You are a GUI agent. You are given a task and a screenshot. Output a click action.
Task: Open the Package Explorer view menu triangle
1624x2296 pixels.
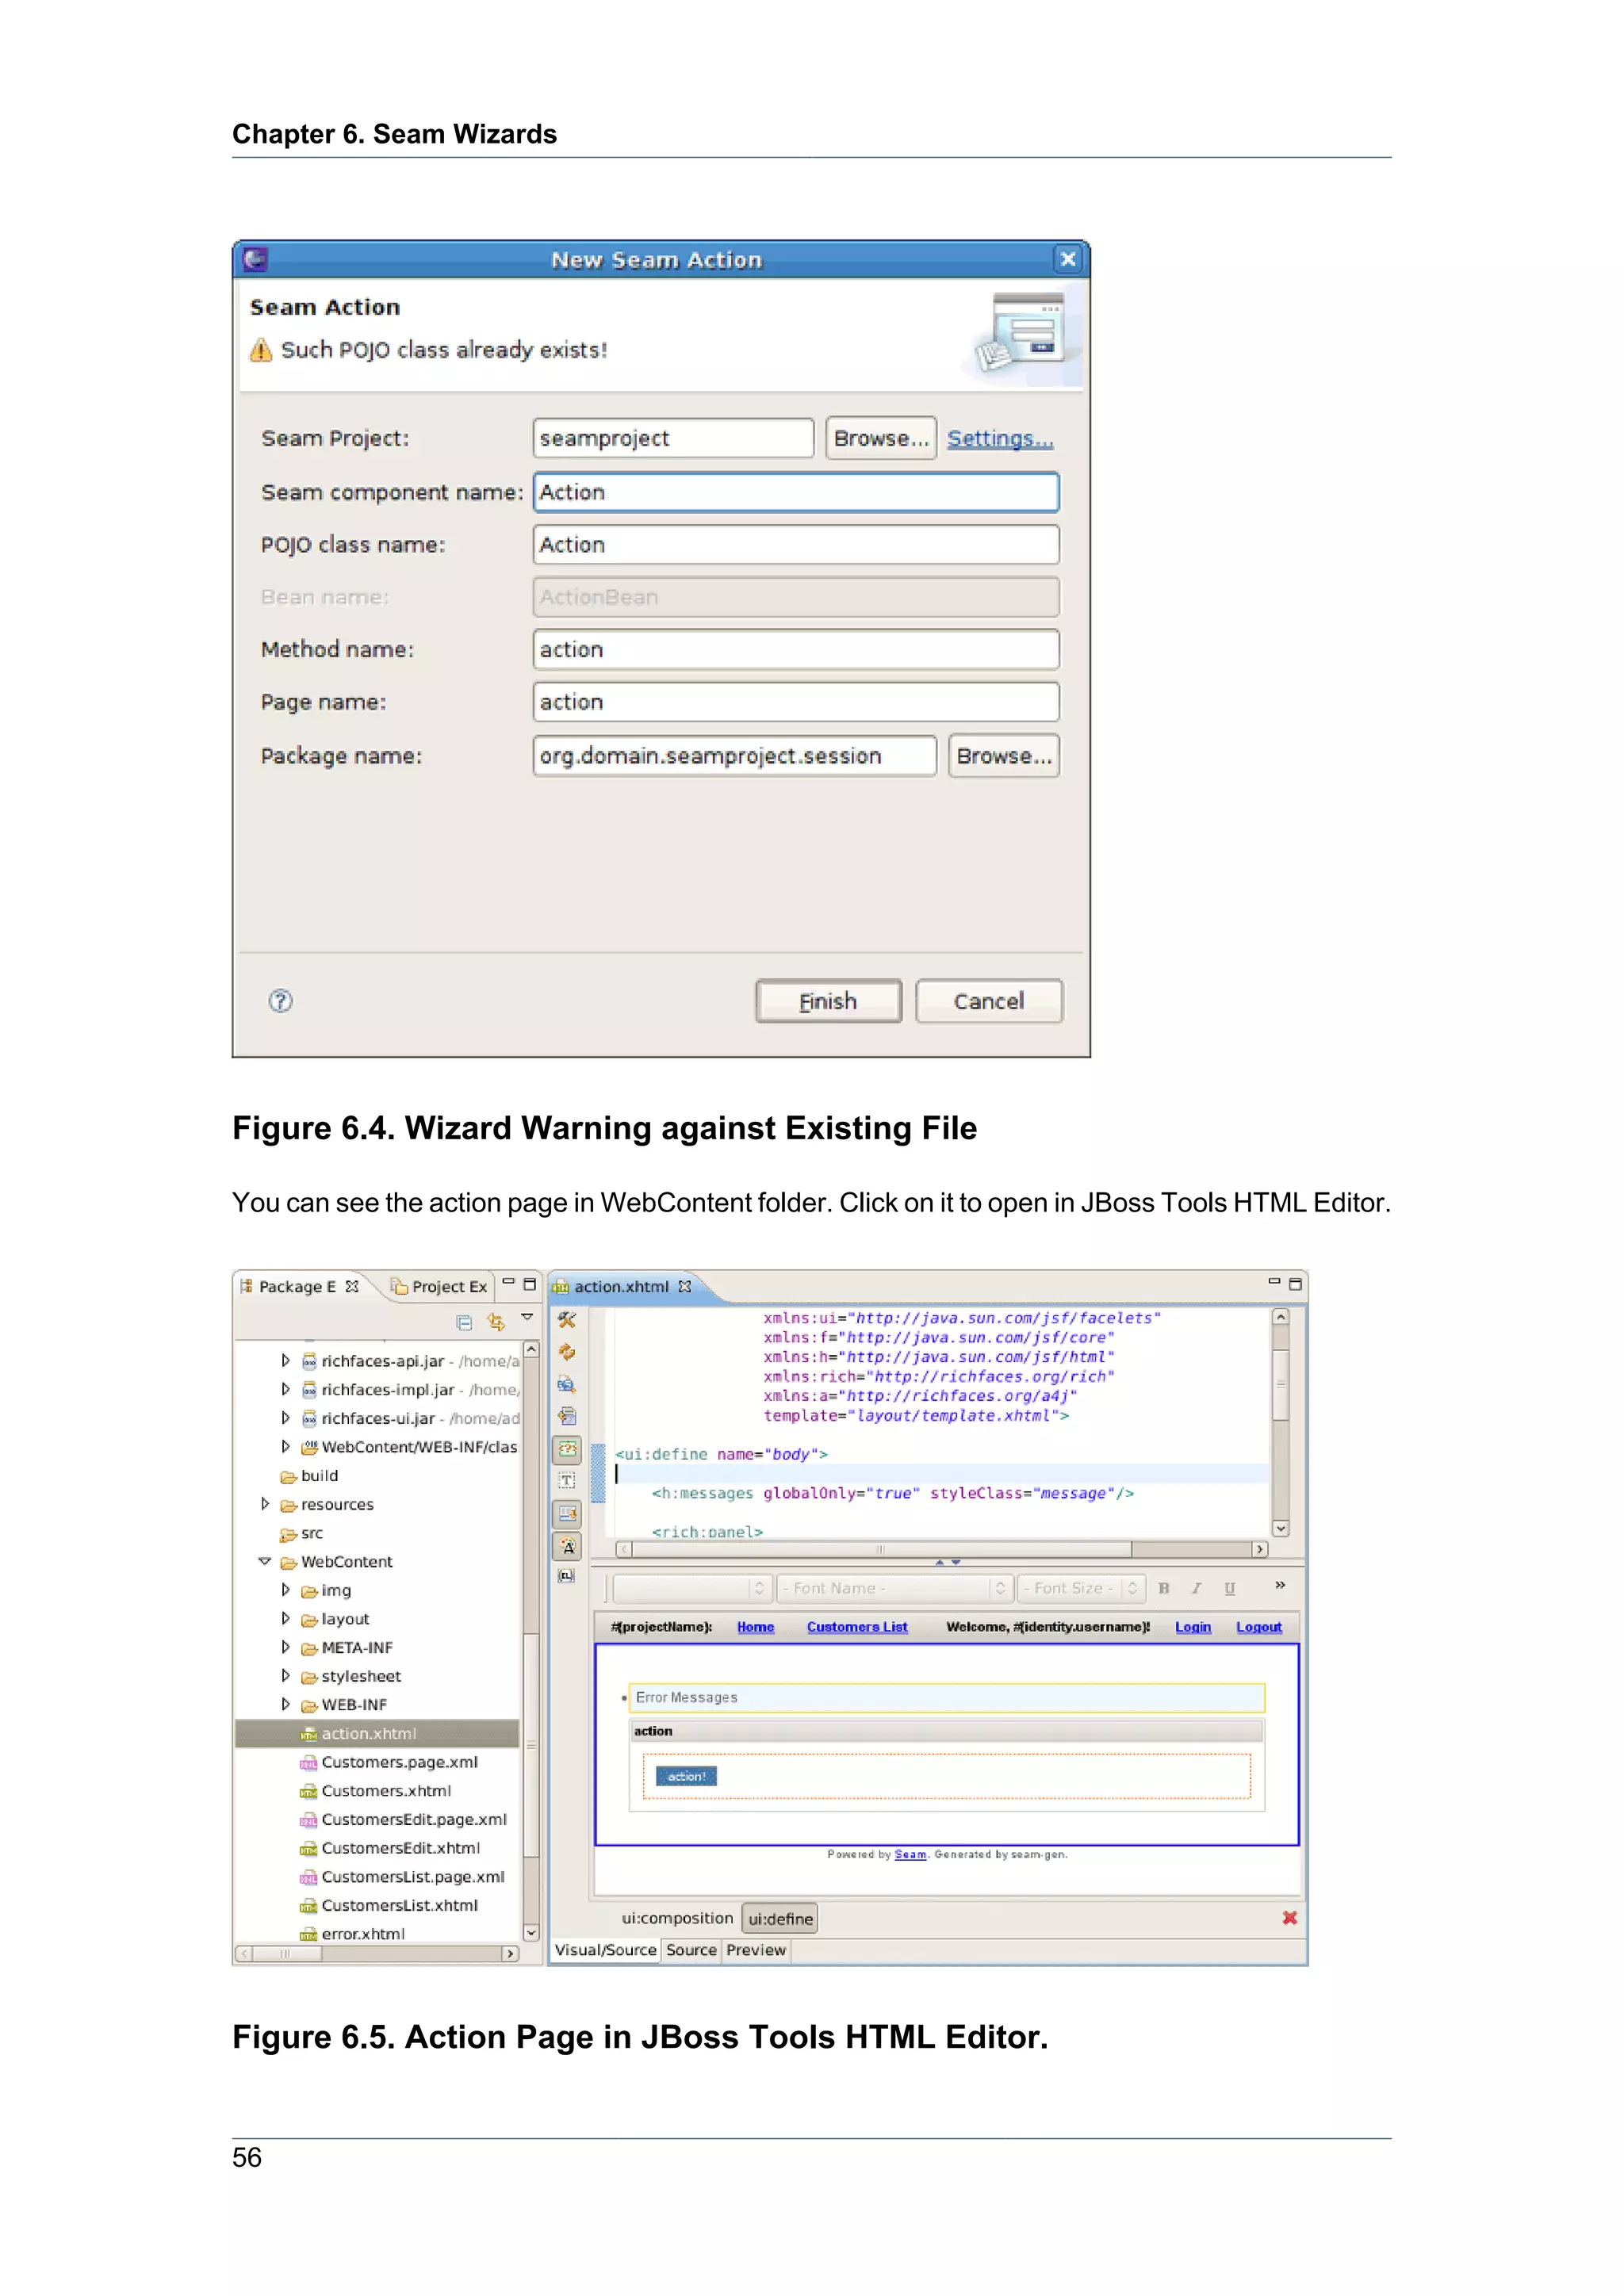(527, 1318)
